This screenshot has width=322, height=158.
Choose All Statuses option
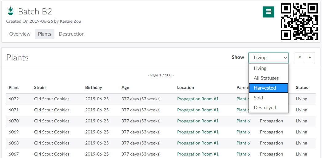point(266,78)
